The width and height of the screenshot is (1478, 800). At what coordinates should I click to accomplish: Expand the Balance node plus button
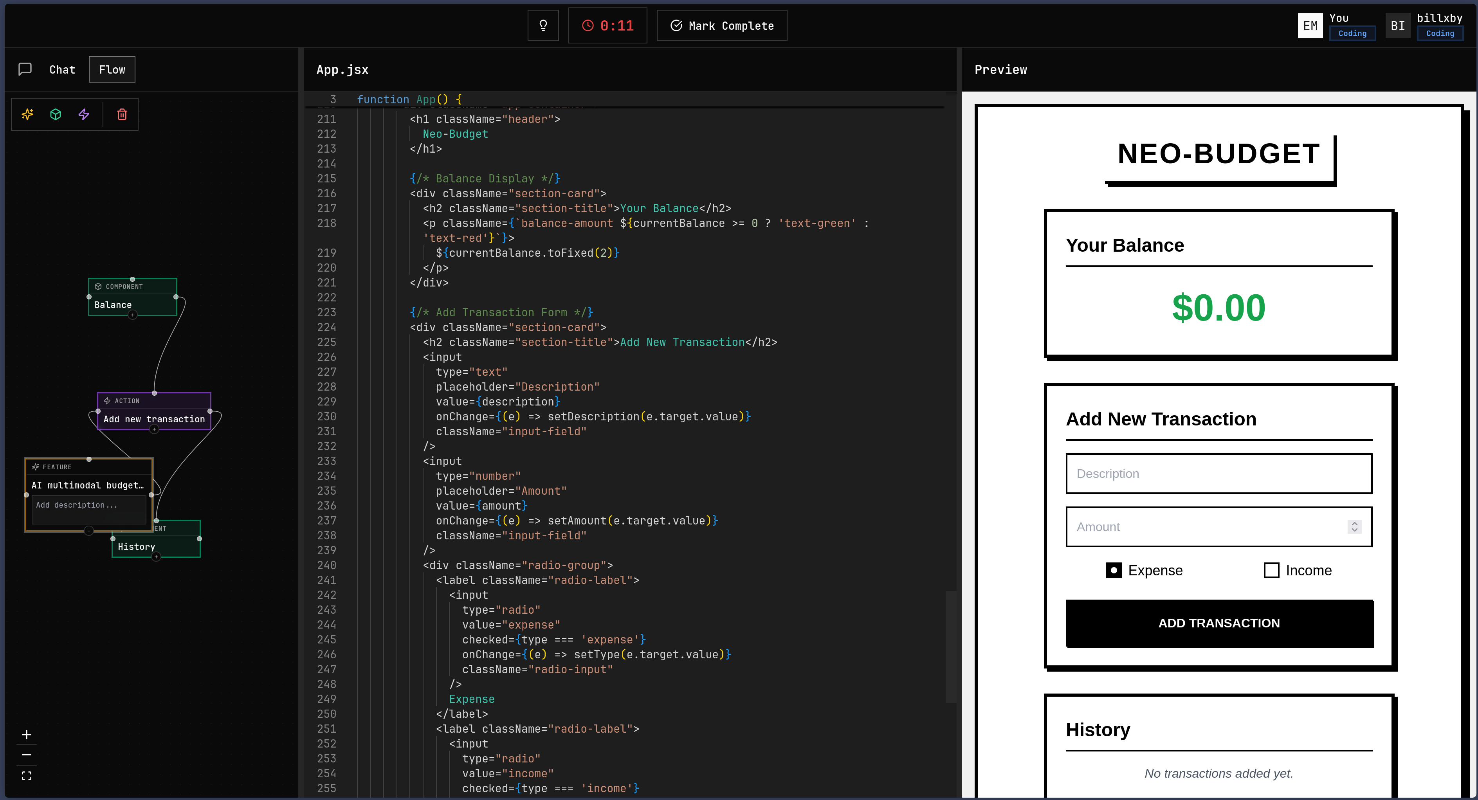tap(133, 315)
